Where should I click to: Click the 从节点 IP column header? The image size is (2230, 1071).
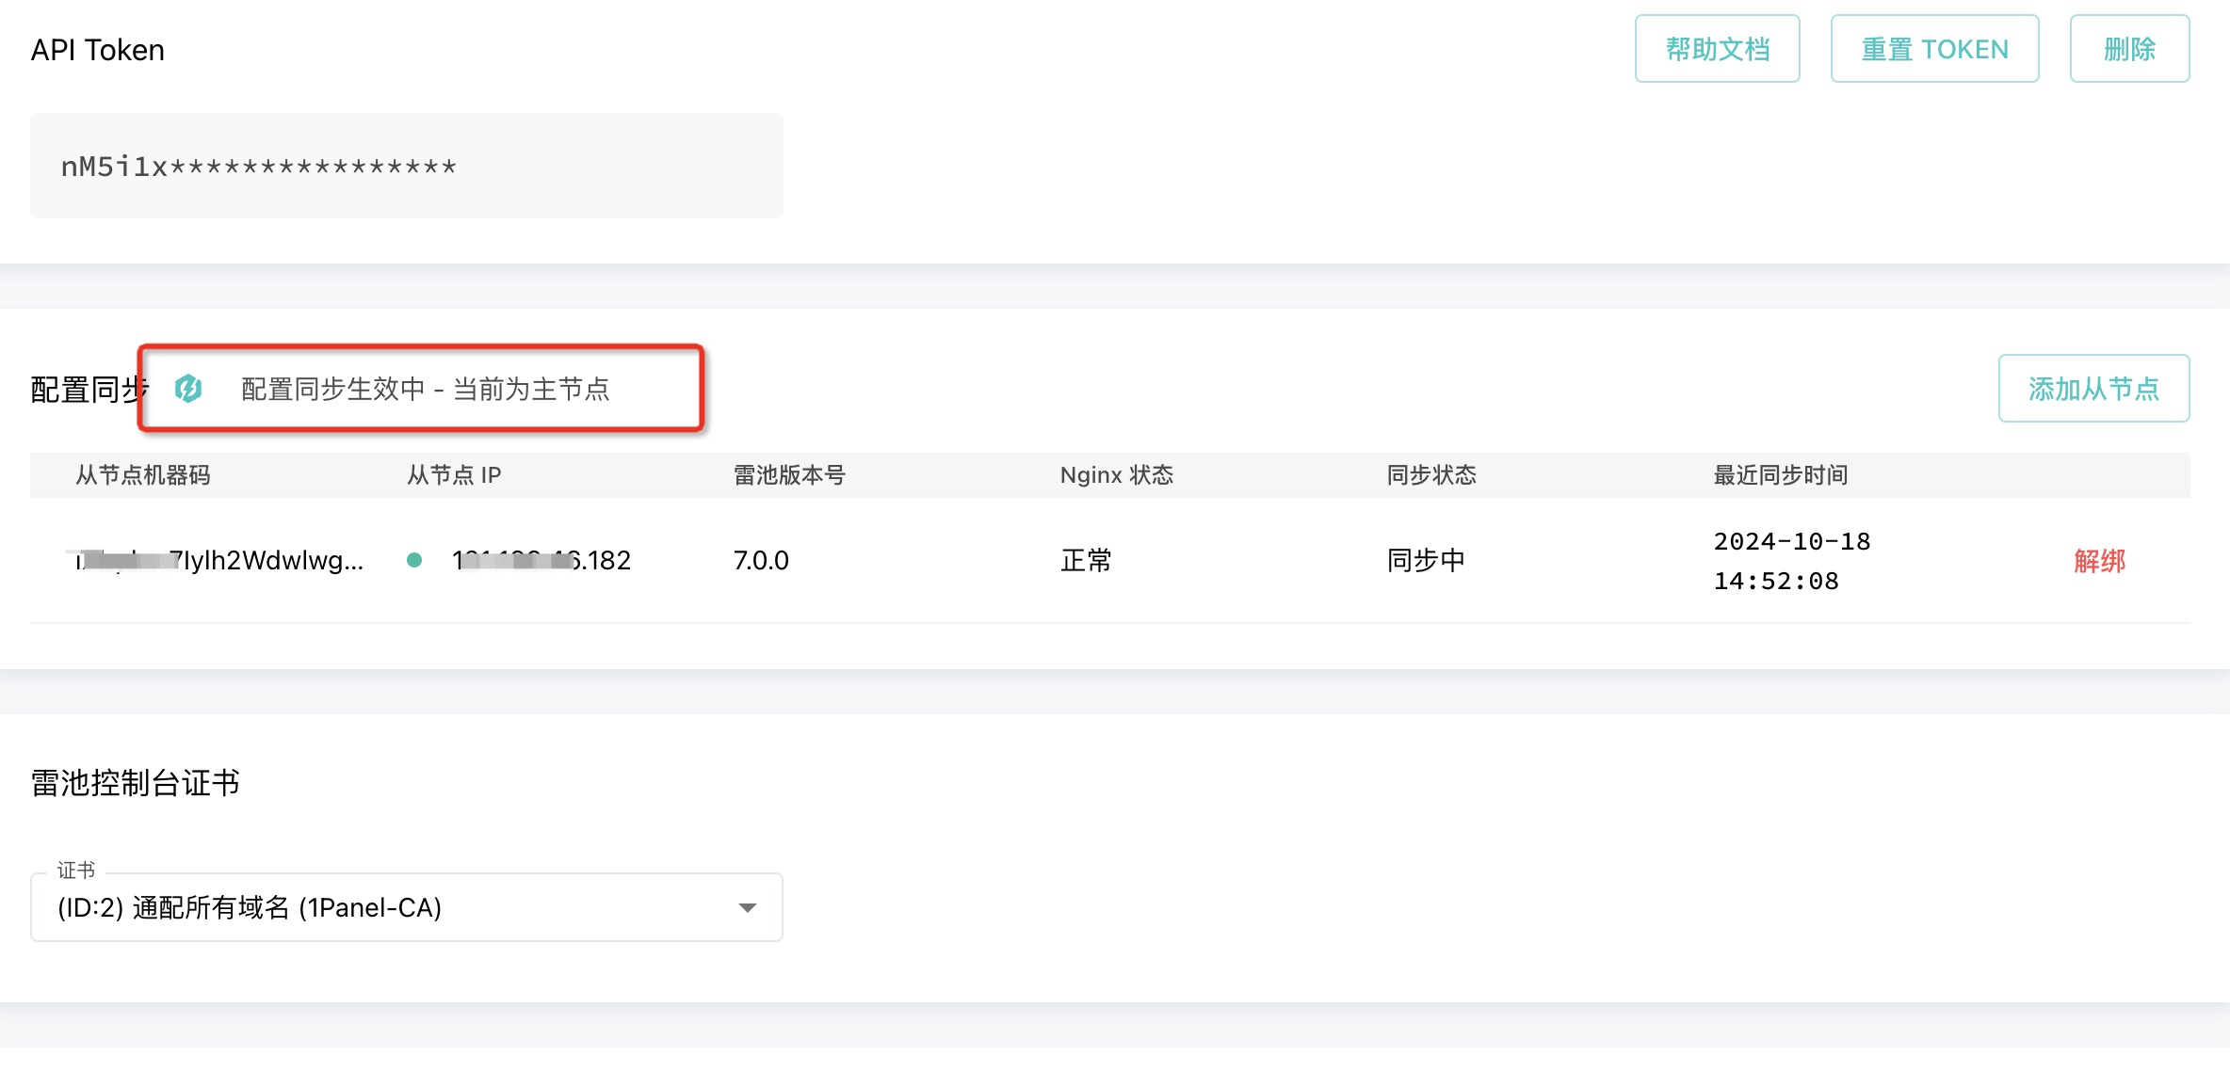(453, 475)
